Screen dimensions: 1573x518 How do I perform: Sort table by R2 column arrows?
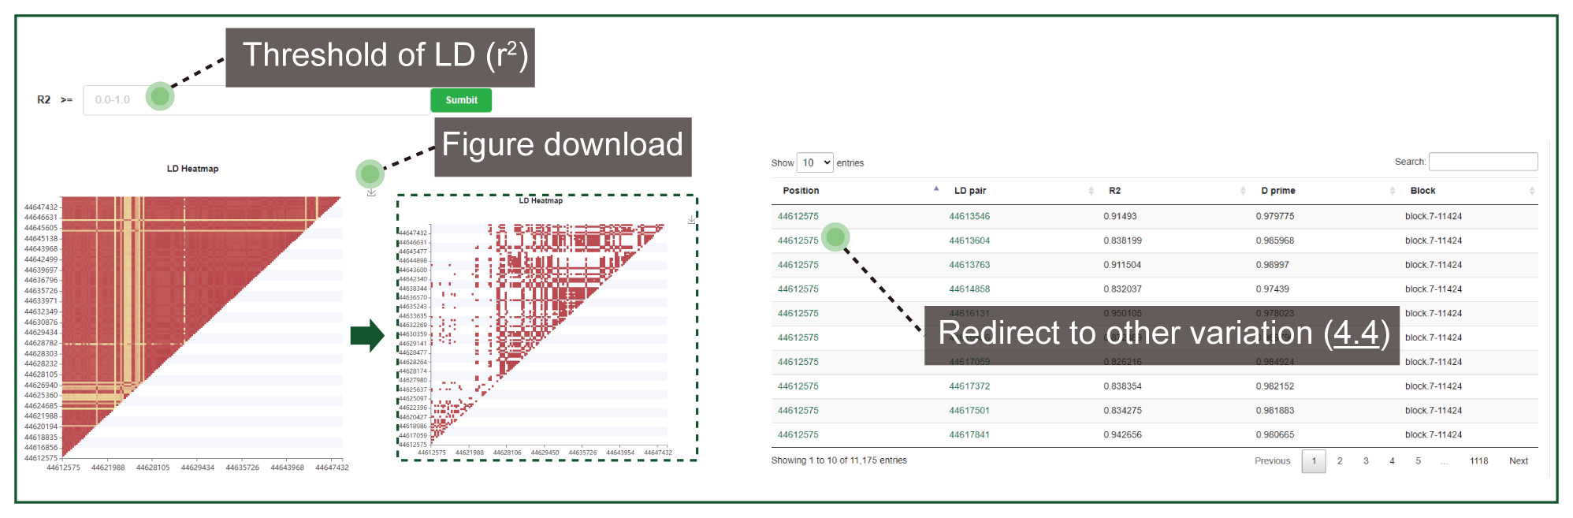coord(1243,191)
